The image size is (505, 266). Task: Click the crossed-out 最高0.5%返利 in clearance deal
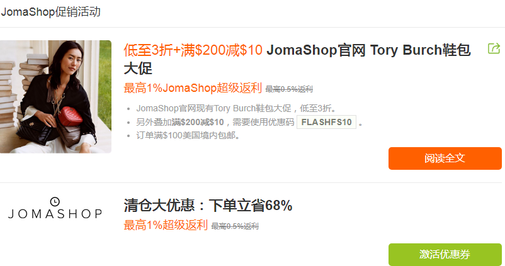click(235, 226)
